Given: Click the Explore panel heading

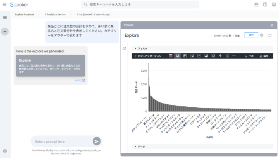Looking at the screenshot, I should [132, 35].
